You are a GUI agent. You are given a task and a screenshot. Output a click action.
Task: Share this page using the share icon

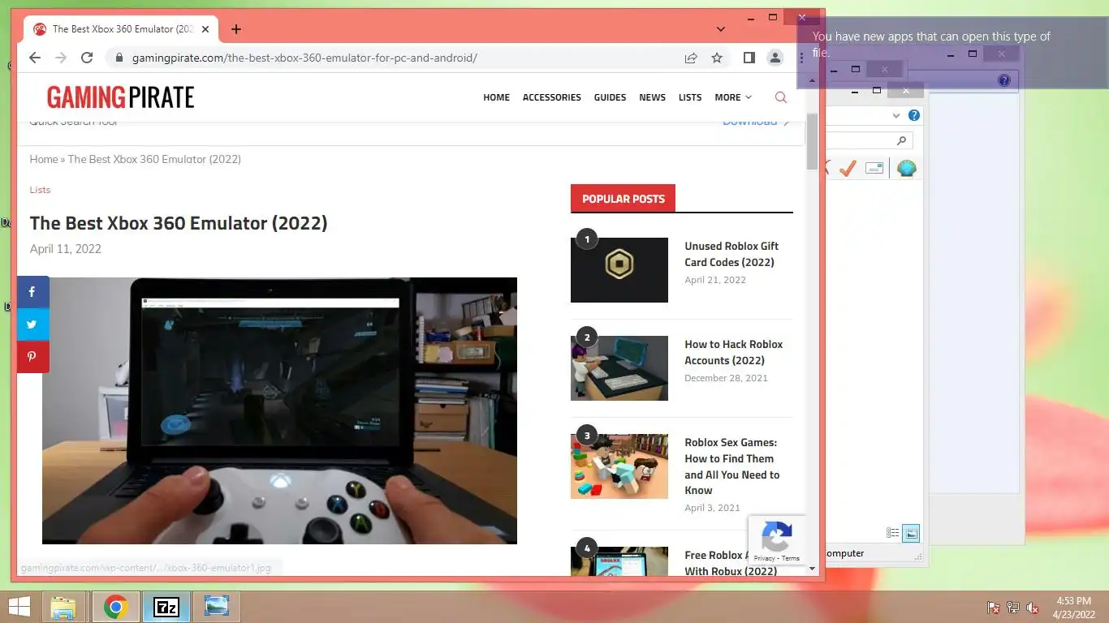691,58
